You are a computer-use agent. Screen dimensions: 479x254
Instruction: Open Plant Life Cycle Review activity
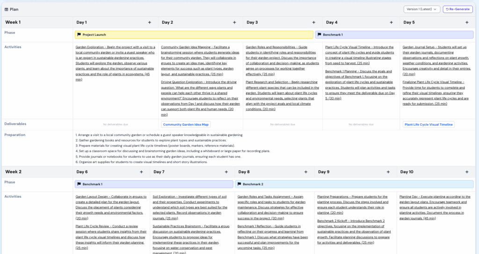[x=111, y=237]
